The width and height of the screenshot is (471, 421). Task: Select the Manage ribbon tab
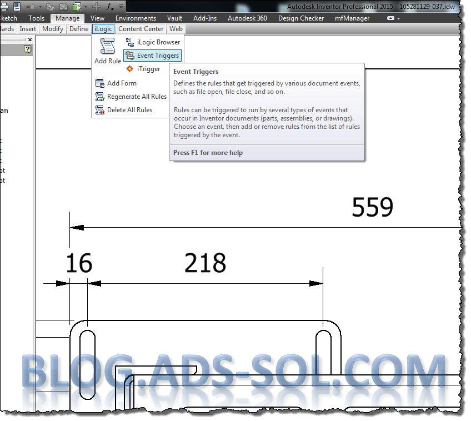click(x=67, y=18)
